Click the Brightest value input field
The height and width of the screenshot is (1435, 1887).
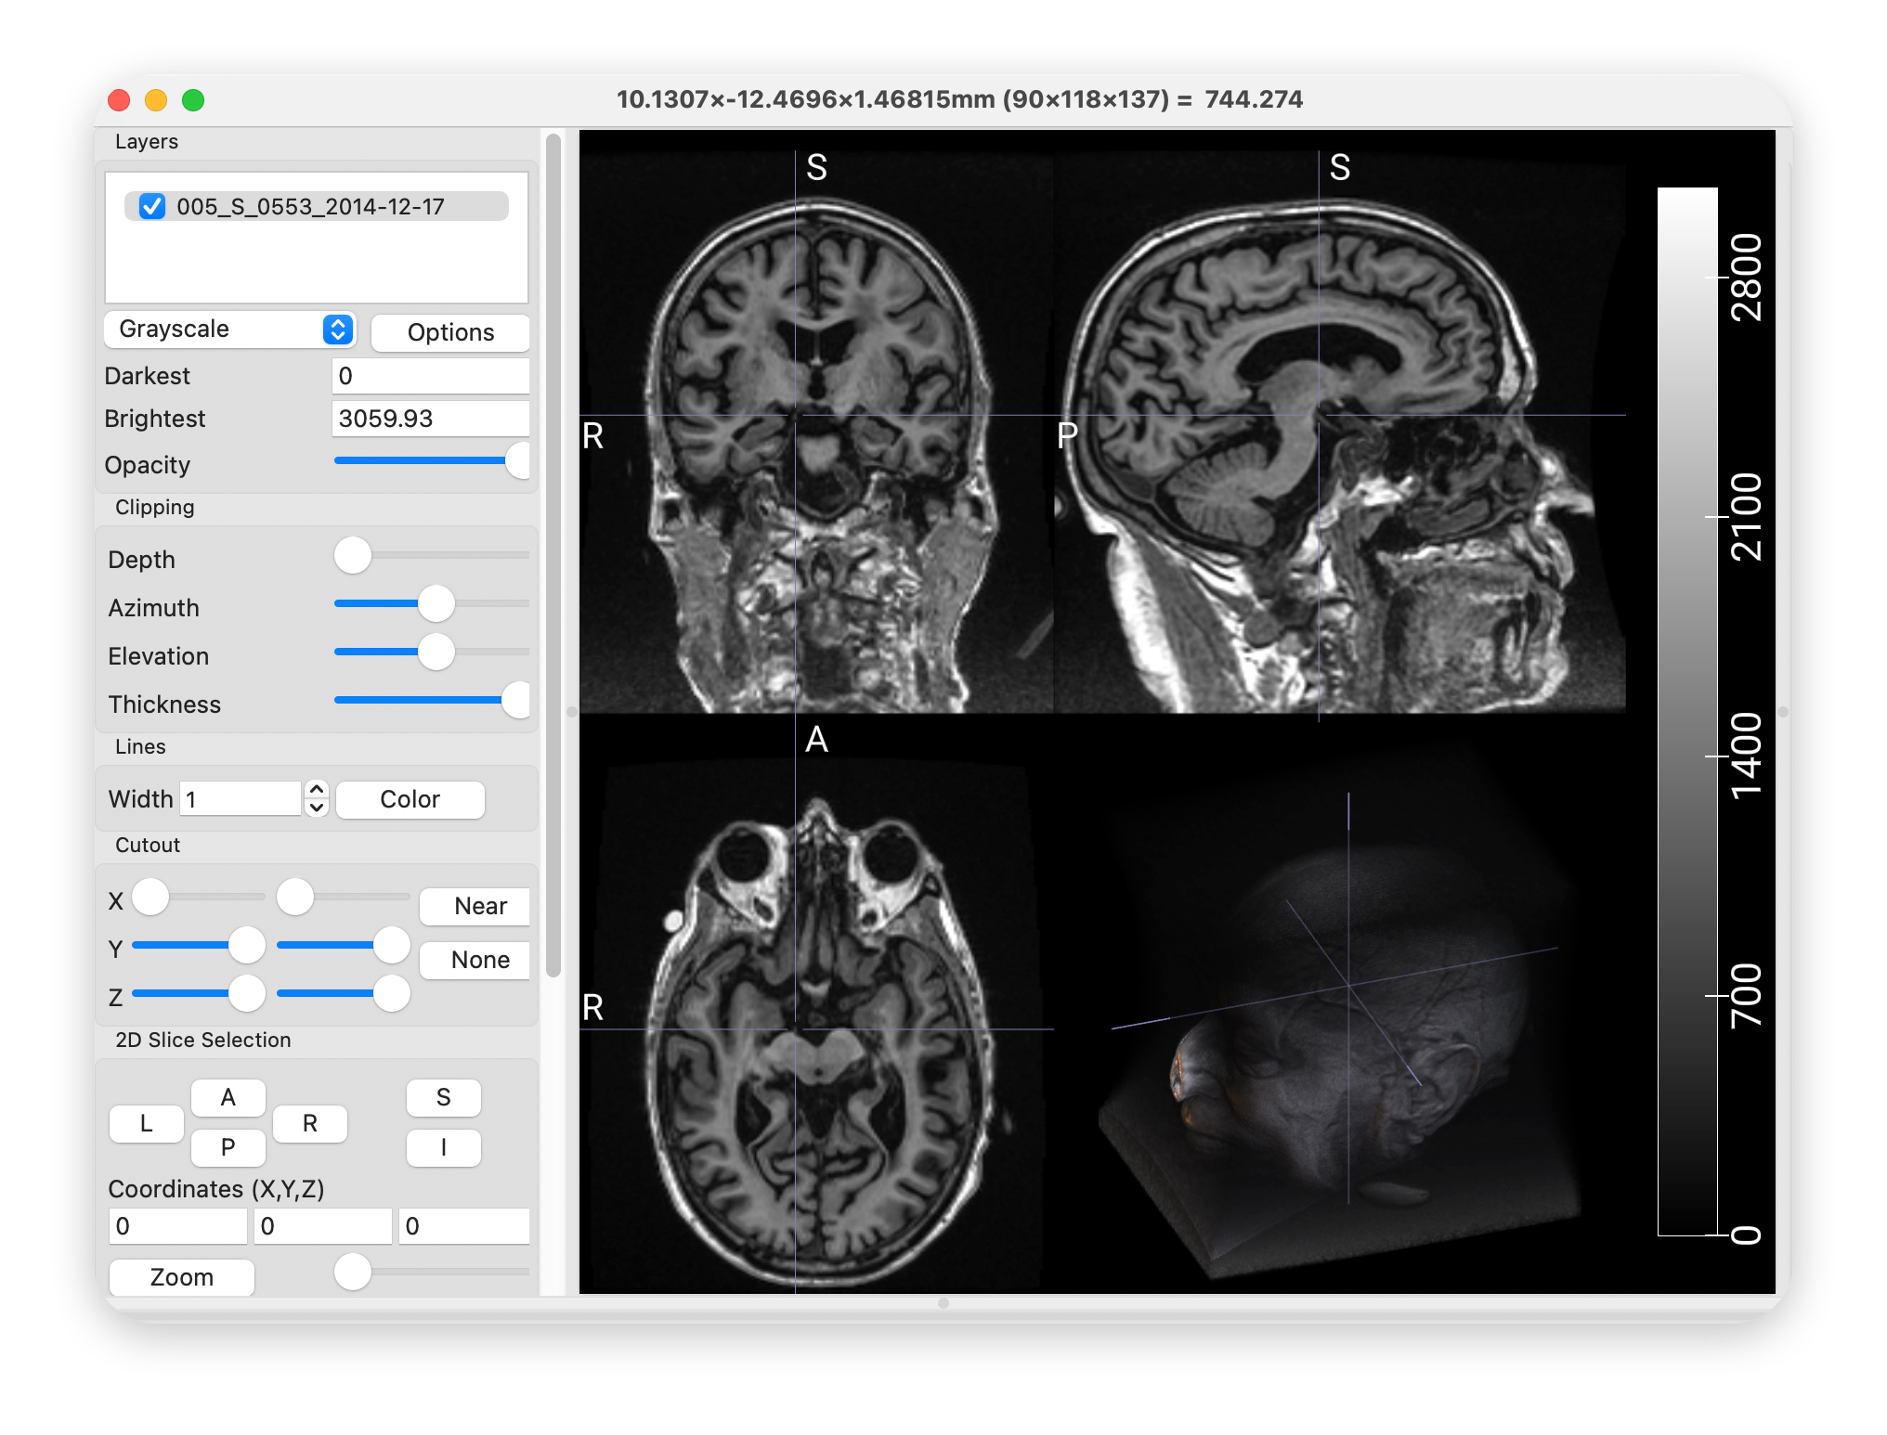coord(430,419)
